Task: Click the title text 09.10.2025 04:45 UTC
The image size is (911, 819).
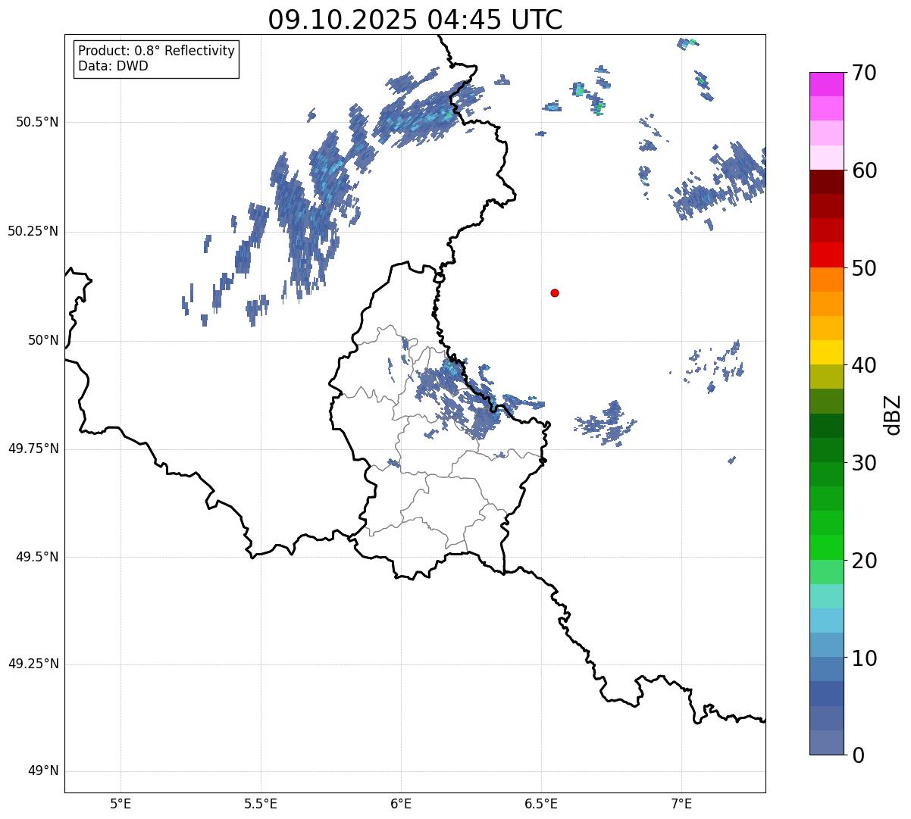Action: 415,20
